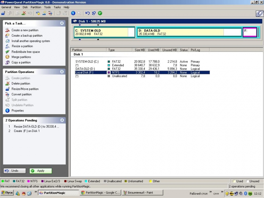264x198 pixels.
Task: Select Install another operating system task
Action: click(x=31, y=41)
